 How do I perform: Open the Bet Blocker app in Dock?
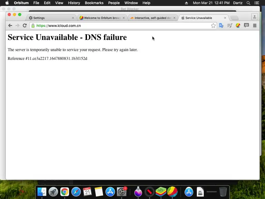tap(150, 192)
